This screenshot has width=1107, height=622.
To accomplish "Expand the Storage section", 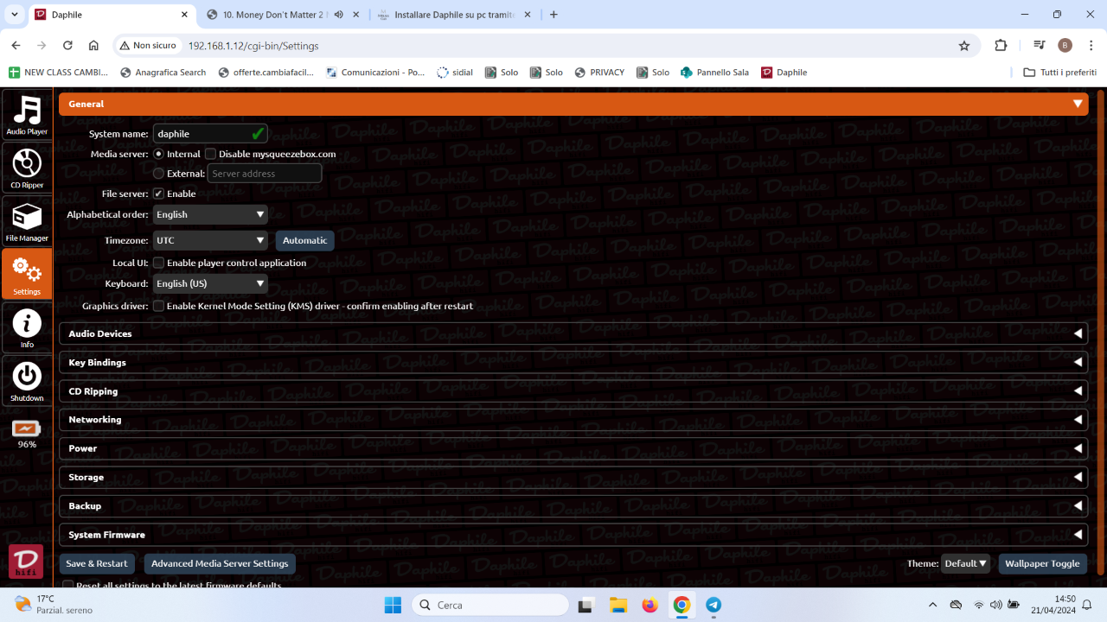I will point(573,477).
